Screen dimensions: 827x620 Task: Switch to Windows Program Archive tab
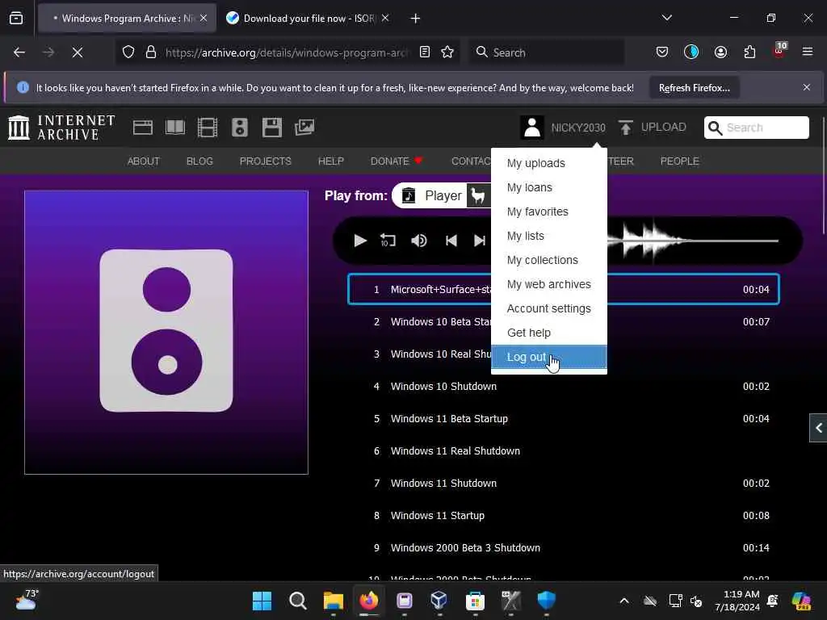click(127, 19)
